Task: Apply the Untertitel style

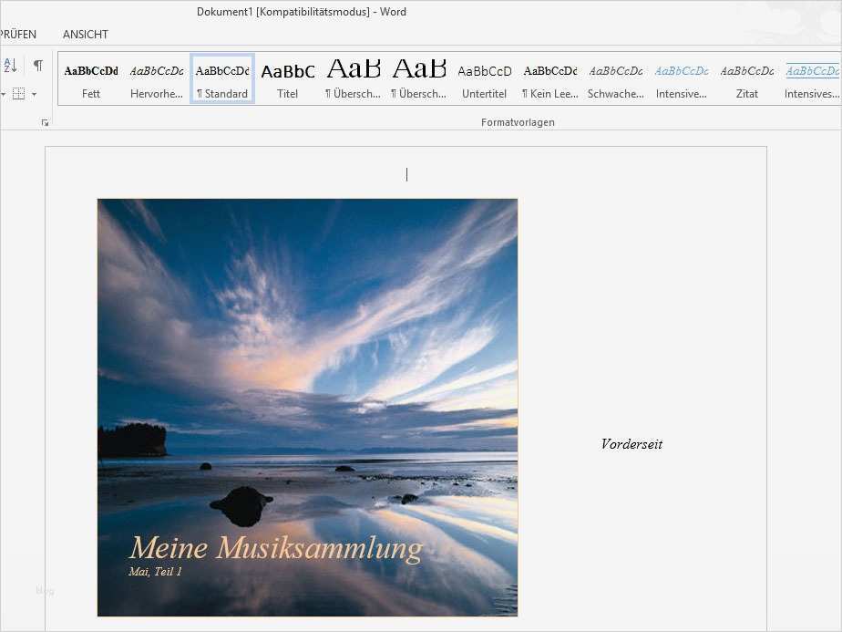Action: coord(485,79)
